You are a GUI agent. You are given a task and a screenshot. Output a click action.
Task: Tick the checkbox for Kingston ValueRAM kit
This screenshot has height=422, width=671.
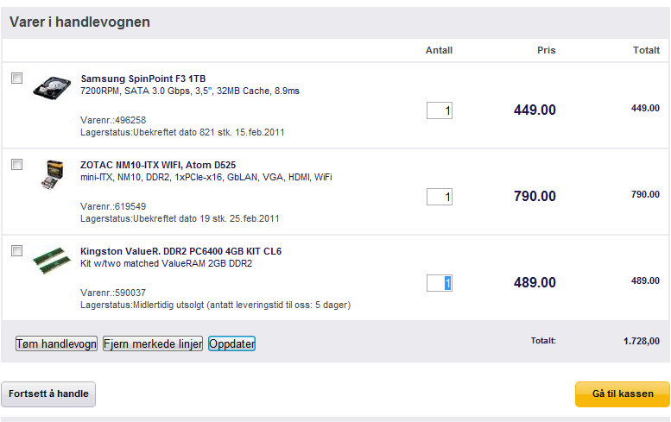[x=16, y=251]
